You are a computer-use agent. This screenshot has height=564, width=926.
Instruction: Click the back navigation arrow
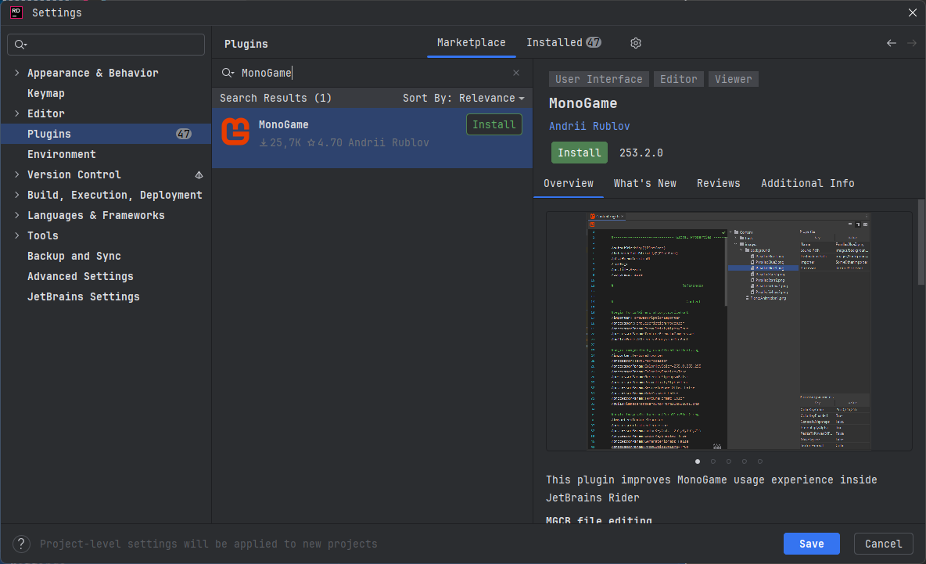891,43
